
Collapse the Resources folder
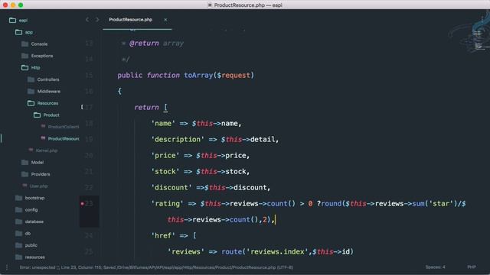point(47,103)
